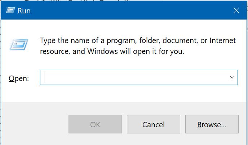248x145 pixels.
Task: Open the Browse... file picker button
Action: pyautogui.click(x=212, y=124)
